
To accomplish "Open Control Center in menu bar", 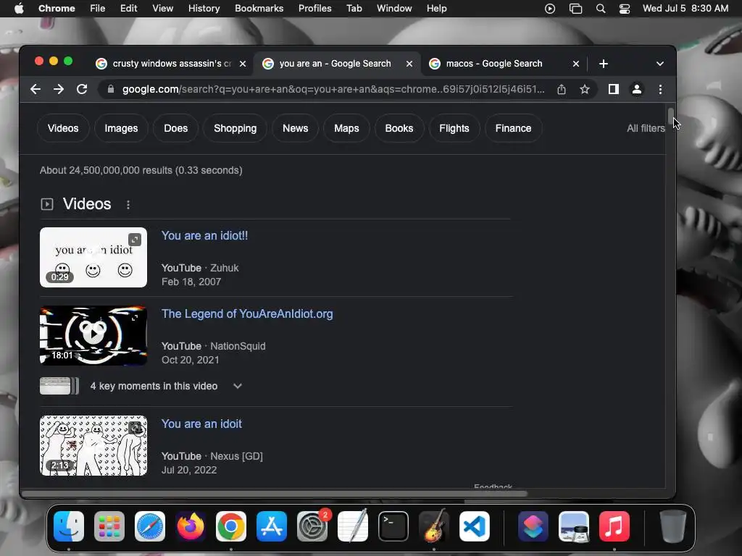I will pos(625,9).
